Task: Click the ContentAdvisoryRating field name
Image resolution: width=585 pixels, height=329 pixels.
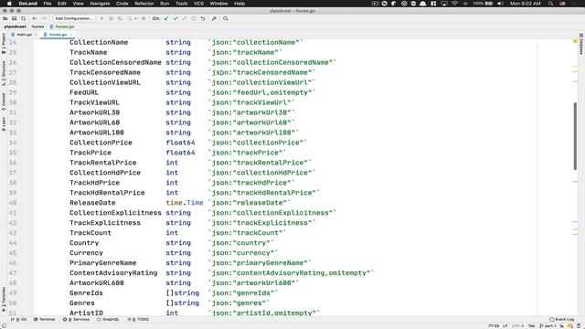Action: coord(113,272)
